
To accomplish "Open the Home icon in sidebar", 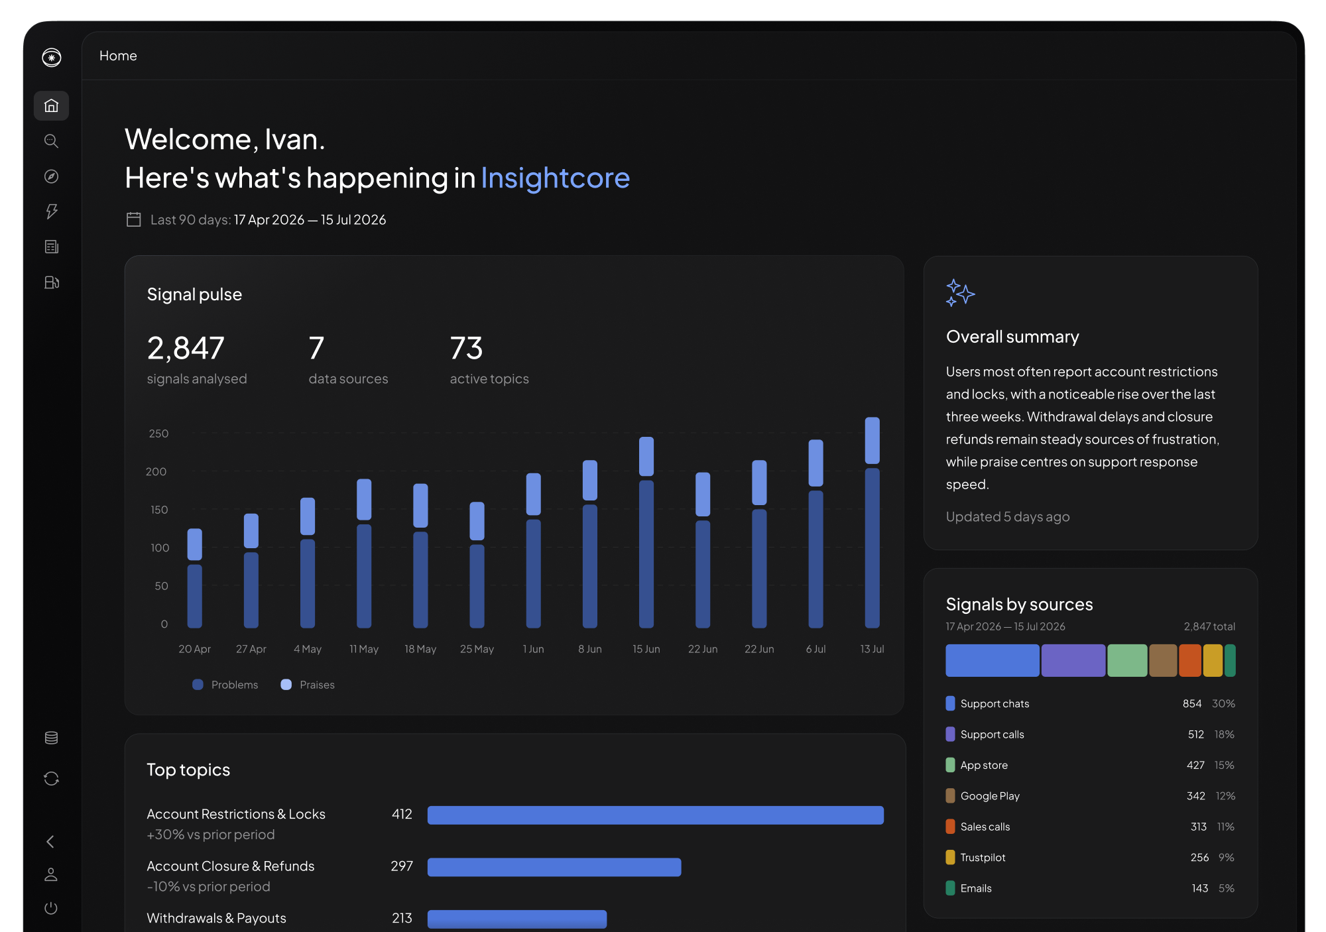I will tap(51, 106).
